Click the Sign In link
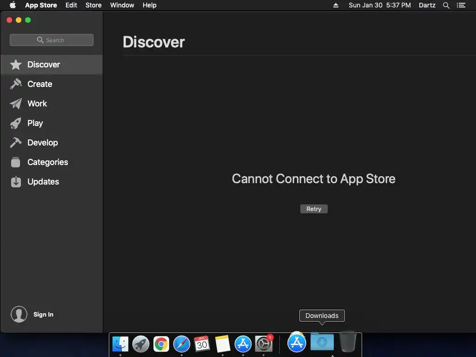This screenshot has width=476, height=357. pyautogui.click(x=43, y=315)
